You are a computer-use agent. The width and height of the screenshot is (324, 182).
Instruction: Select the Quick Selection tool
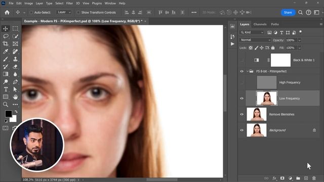pos(15,36)
